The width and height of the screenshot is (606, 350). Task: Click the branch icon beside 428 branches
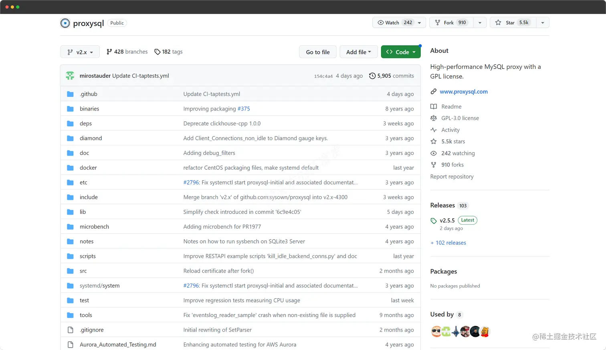tap(109, 52)
